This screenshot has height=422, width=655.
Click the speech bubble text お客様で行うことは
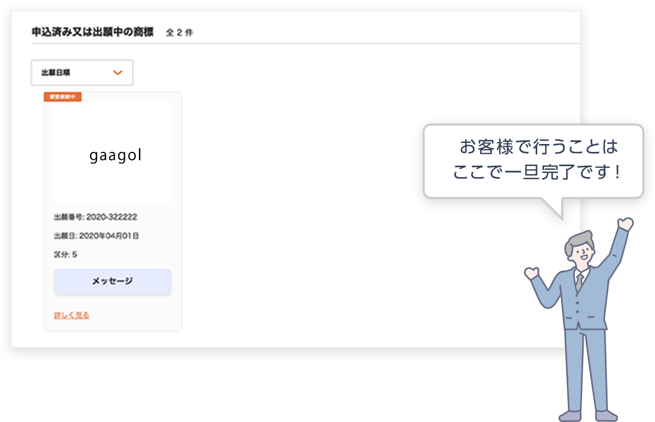coord(538,147)
